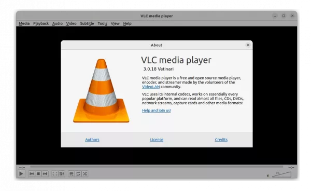This screenshot has height=191, width=311.
Task: Open the License link
Action: click(157, 140)
